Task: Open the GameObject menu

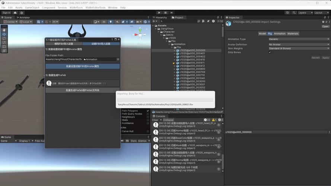Action: tap(32, 7)
